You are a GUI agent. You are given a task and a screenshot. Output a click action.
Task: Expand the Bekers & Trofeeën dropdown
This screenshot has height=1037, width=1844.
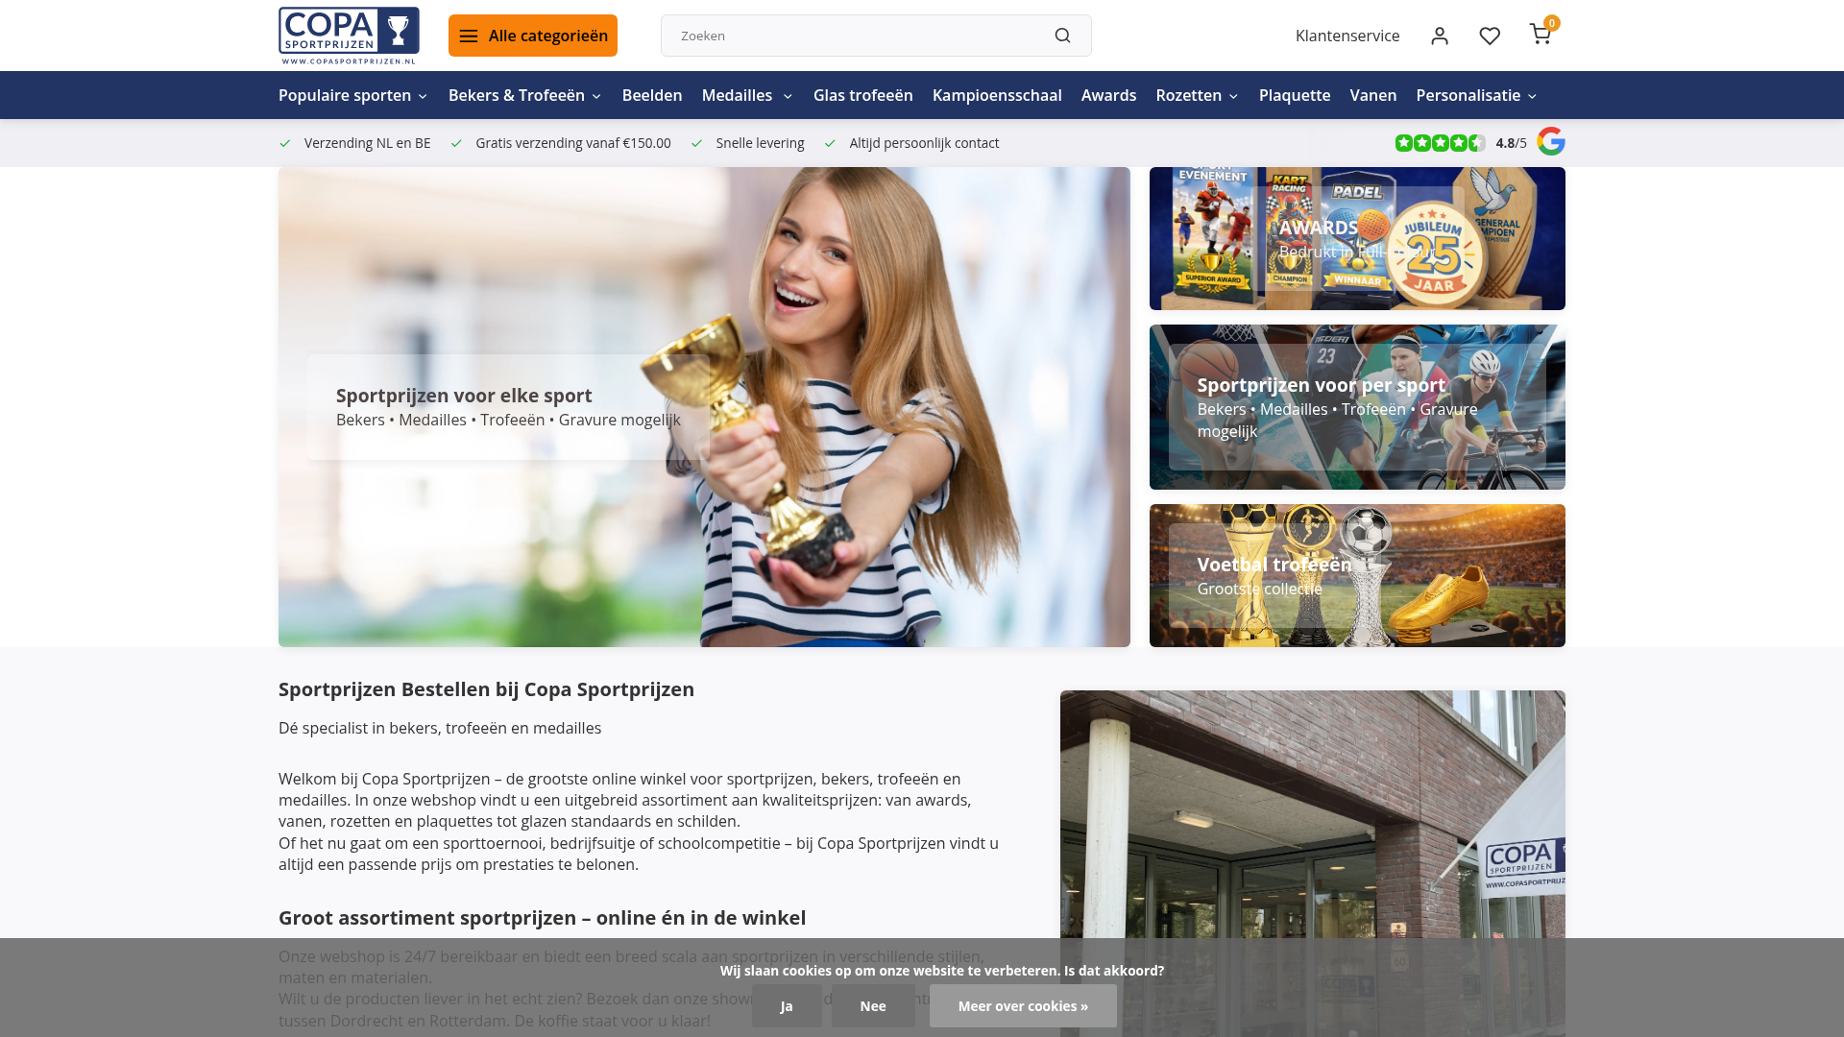(x=525, y=95)
